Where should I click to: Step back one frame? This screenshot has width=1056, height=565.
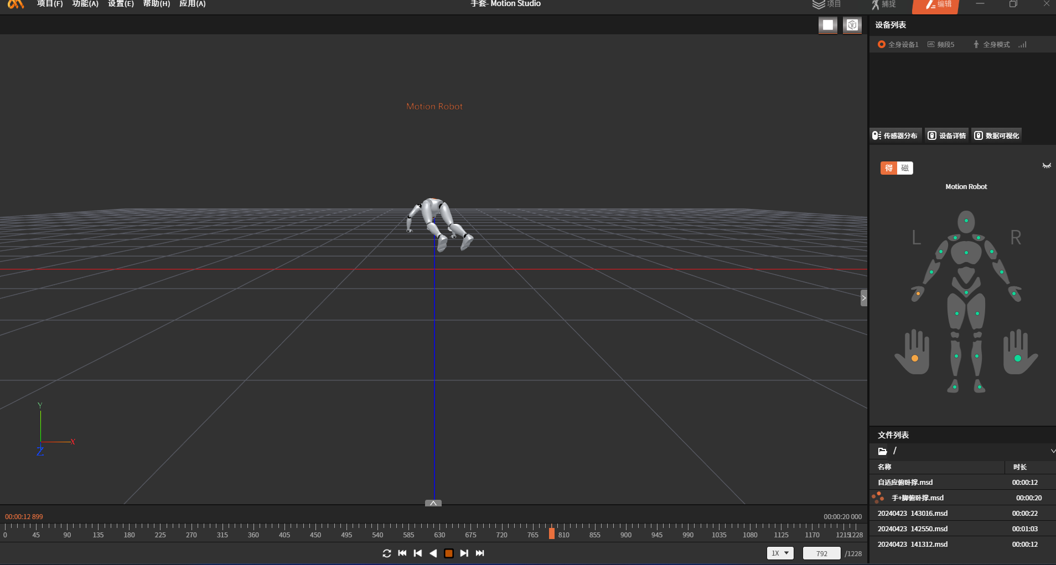coord(418,553)
